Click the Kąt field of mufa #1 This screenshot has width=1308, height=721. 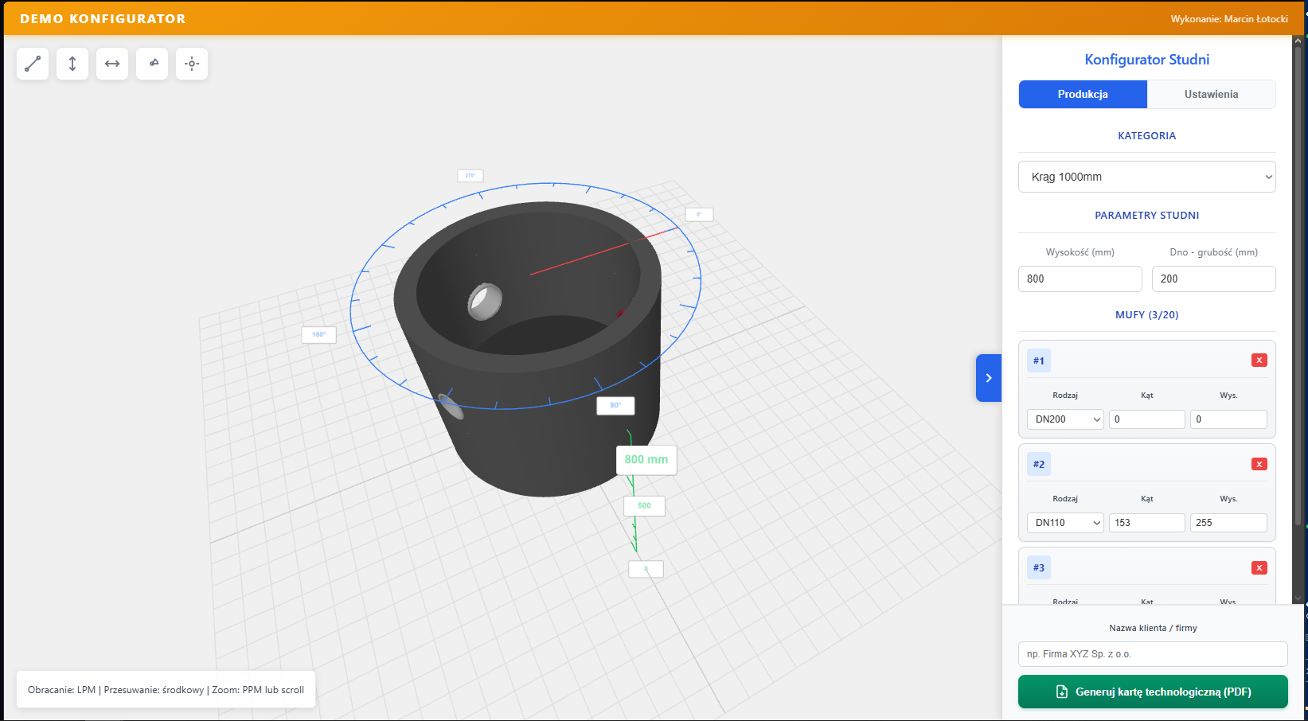[1147, 419]
